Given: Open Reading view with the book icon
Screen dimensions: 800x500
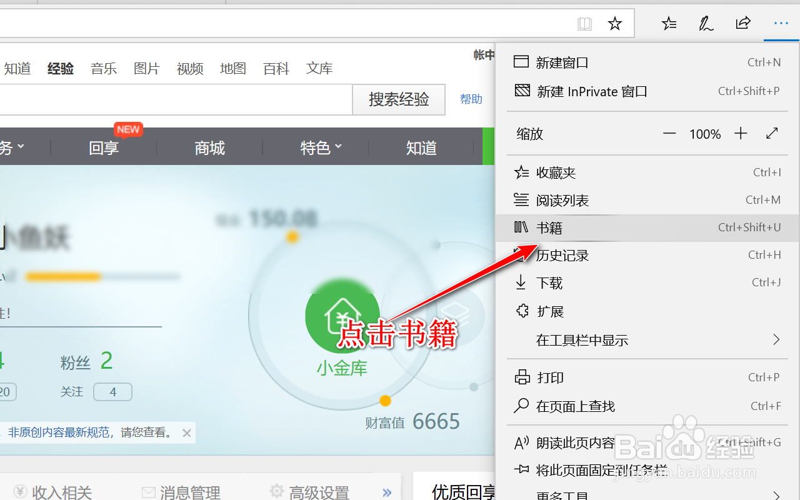Looking at the screenshot, I should tap(584, 23).
